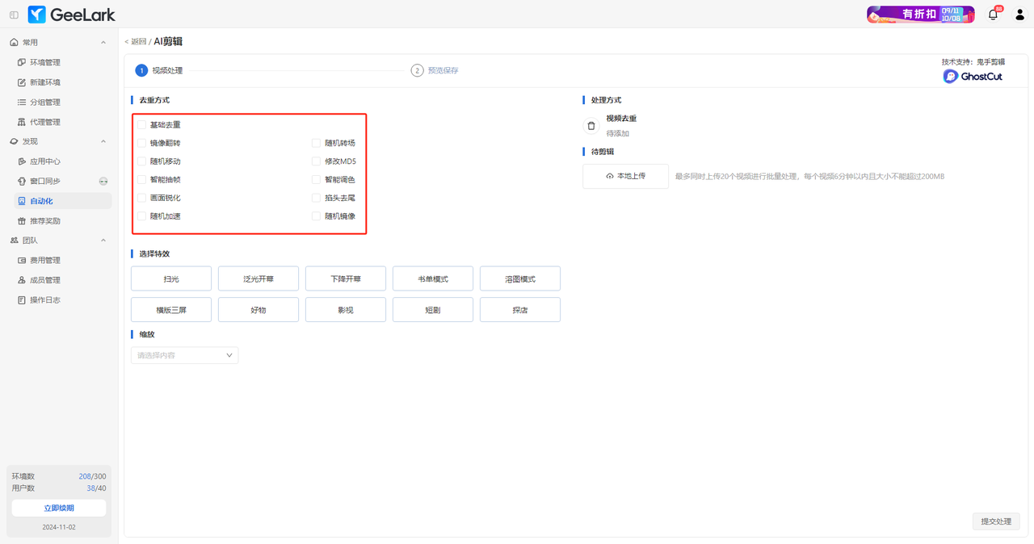Click the 应用中心 sidebar icon

point(22,161)
